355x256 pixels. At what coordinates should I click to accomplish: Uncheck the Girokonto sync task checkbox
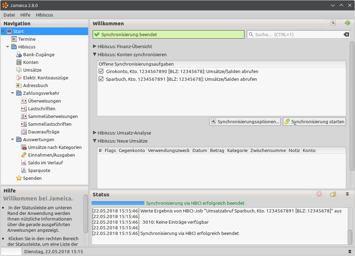pos(101,71)
